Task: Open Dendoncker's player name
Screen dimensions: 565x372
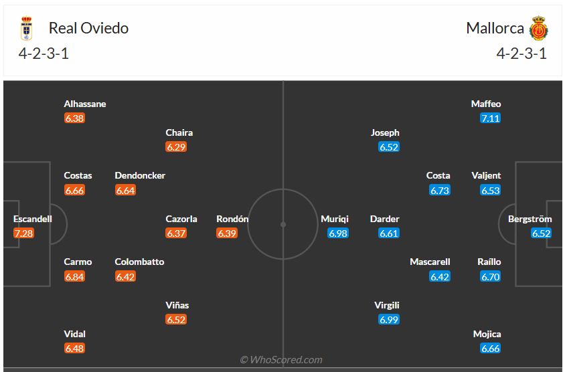Action: [x=140, y=175]
